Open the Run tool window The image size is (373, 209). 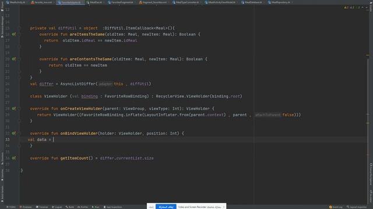[96, 207]
